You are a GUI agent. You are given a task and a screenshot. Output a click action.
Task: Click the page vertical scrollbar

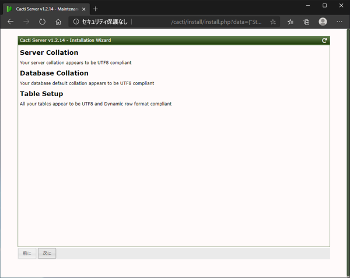(348, 153)
